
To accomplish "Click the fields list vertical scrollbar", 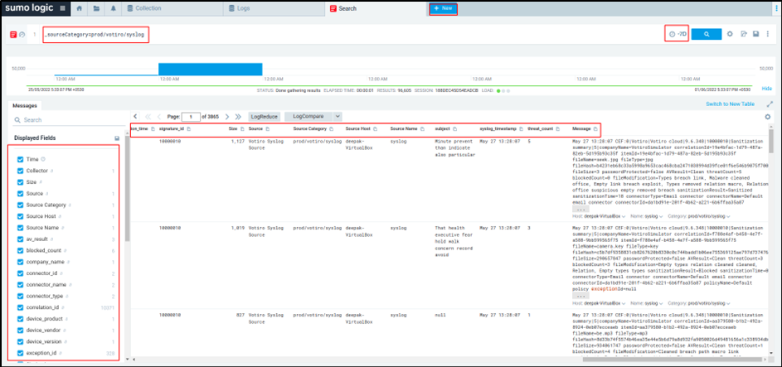I will (x=127, y=189).
